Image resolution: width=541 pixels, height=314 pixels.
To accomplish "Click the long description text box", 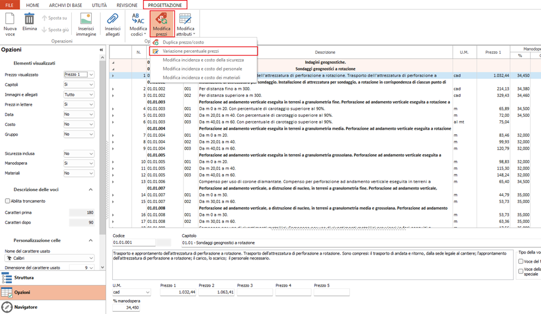I will coord(313,264).
